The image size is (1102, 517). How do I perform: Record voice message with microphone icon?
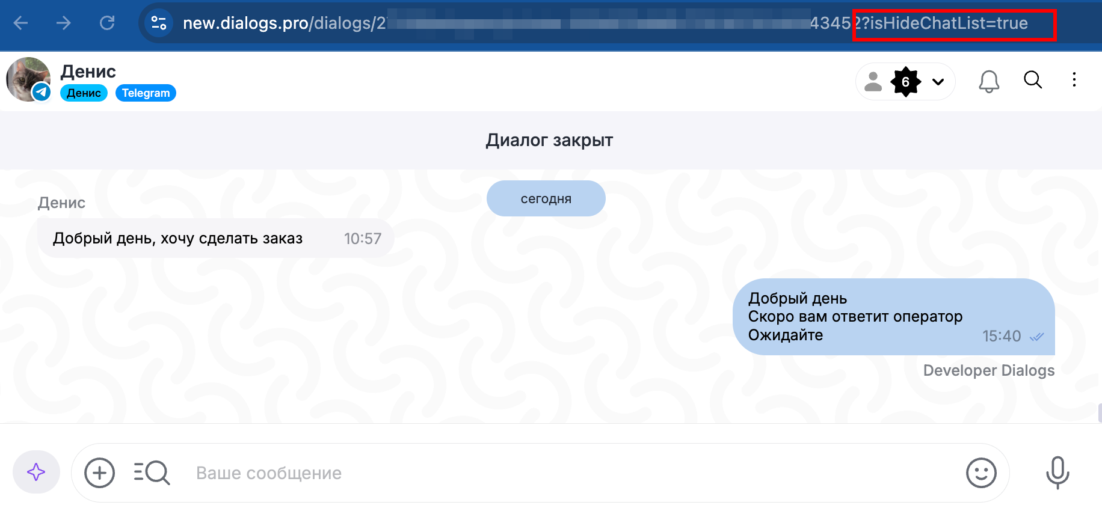(1057, 473)
